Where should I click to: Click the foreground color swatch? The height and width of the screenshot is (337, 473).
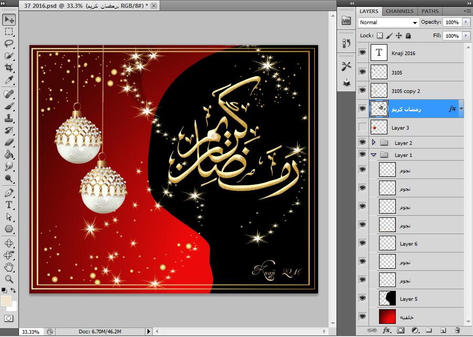(x=6, y=301)
